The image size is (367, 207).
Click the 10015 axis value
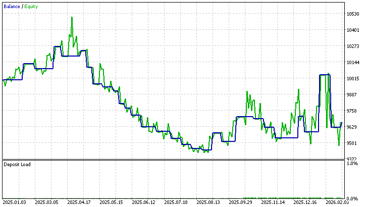tap(353, 78)
